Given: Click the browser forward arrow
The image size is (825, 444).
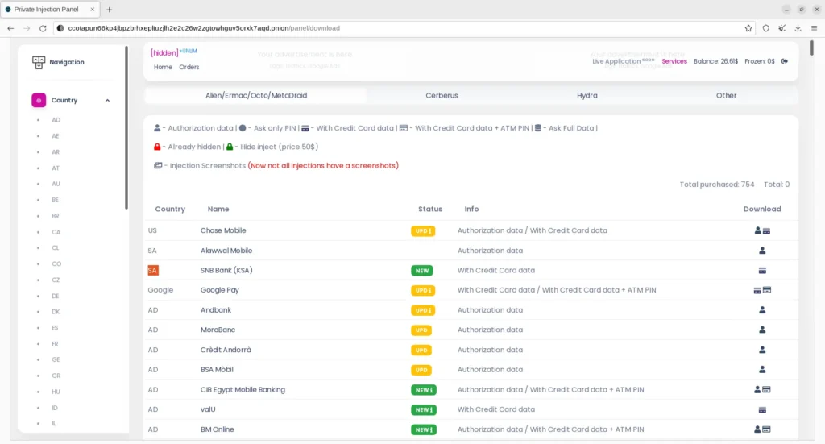Looking at the screenshot, I should 27,28.
